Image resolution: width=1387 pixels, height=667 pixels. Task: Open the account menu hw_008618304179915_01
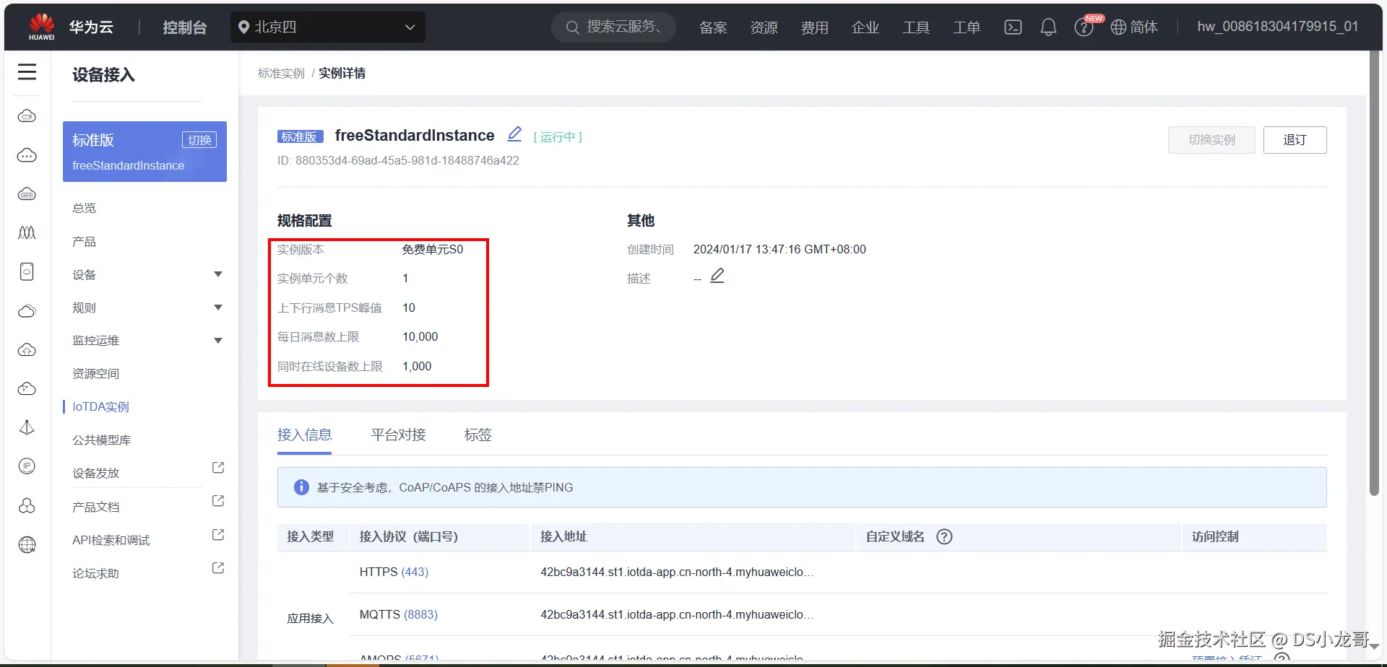pyautogui.click(x=1278, y=27)
